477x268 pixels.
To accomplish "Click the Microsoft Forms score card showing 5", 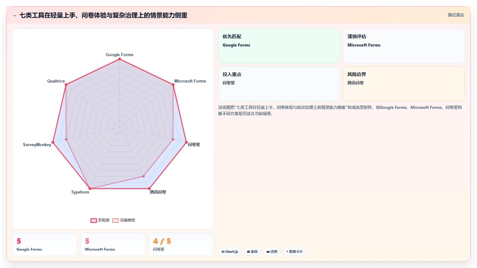I will (x=113, y=244).
